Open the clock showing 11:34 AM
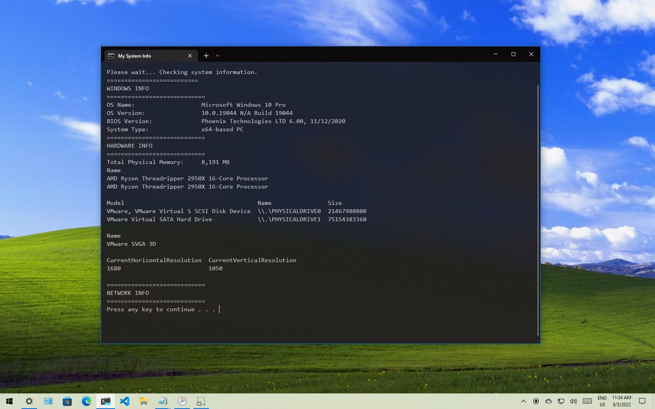The height and width of the screenshot is (409, 655). [621, 401]
